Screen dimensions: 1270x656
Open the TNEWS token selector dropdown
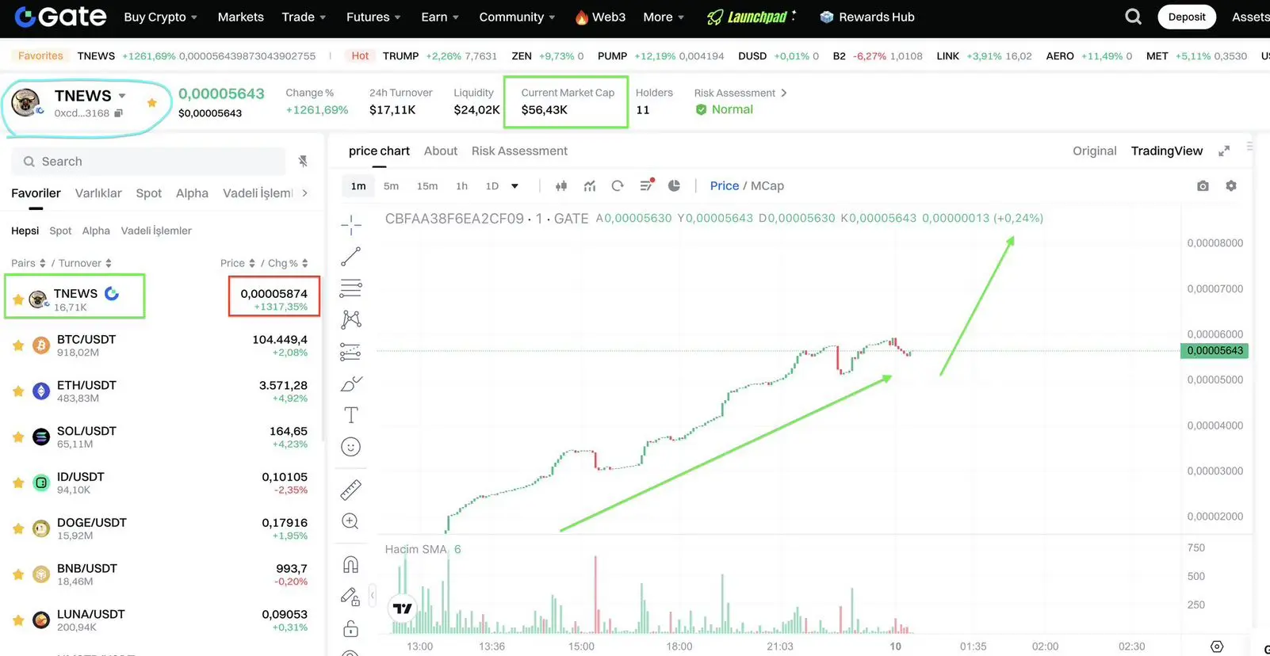(122, 96)
